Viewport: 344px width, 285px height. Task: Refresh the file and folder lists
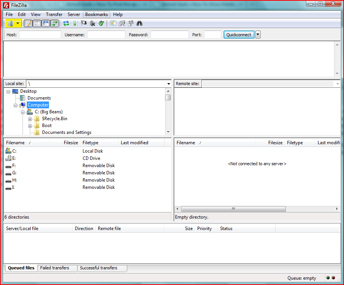coord(66,23)
